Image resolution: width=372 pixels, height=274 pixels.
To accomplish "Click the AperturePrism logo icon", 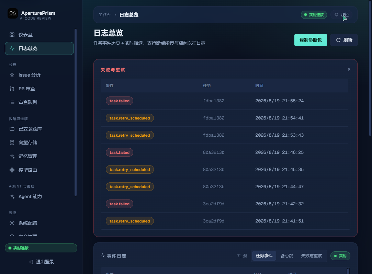I will click(x=13, y=13).
